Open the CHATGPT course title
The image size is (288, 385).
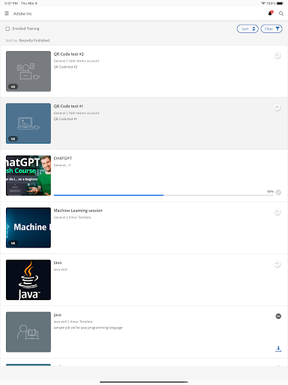(x=63, y=159)
